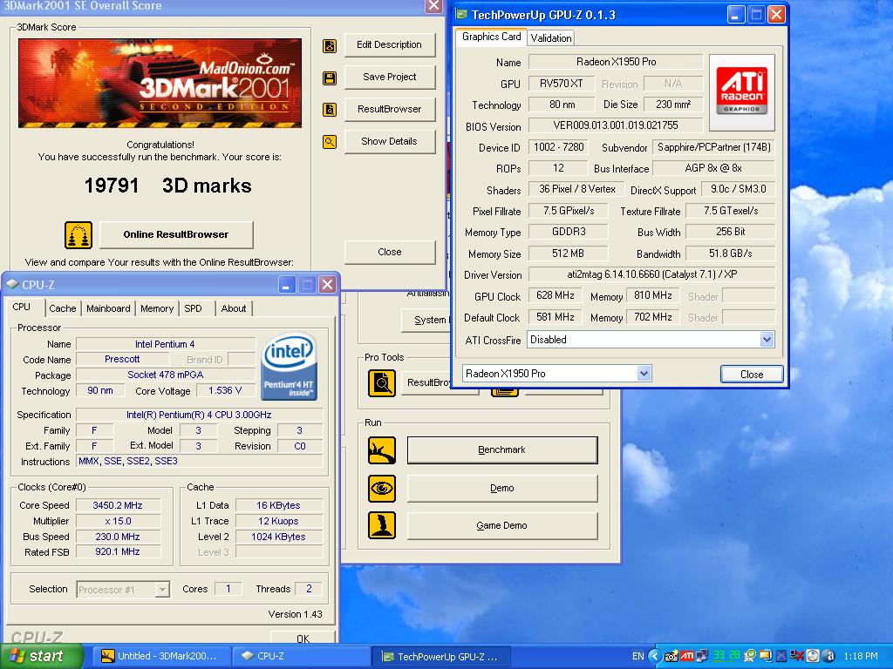Click the disconnected network red X tray icon
The height and width of the screenshot is (669, 893).
pos(797,656)
